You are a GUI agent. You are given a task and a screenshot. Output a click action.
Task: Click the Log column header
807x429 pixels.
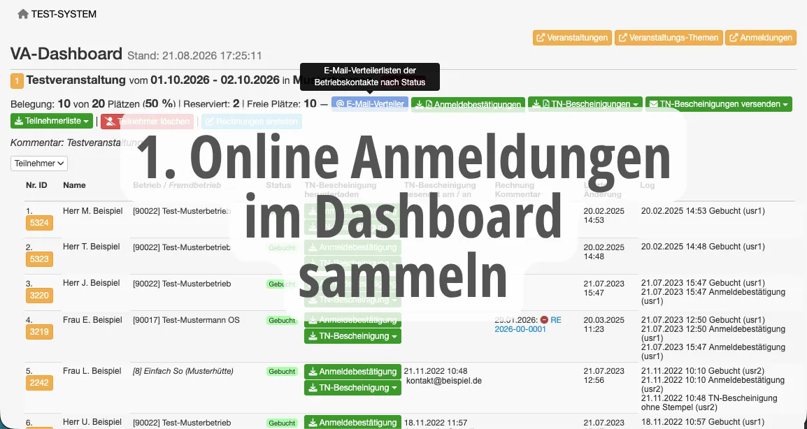pos(648,184)
